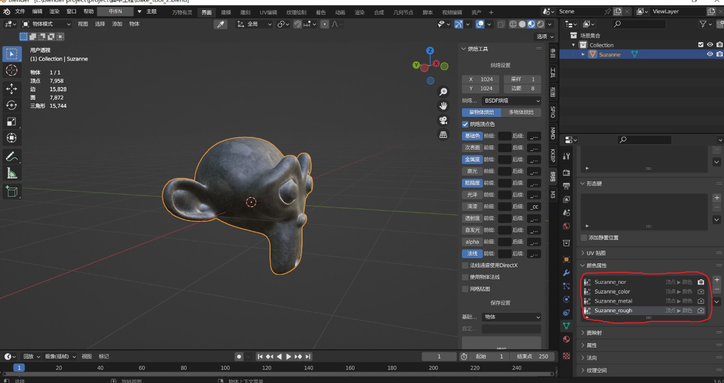Switch to solid viewport shading

click(522, 24)
